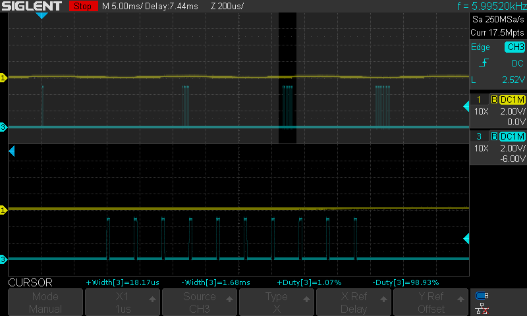
Task: Select the Y Ref Offset option
Action: pos(431,302)
